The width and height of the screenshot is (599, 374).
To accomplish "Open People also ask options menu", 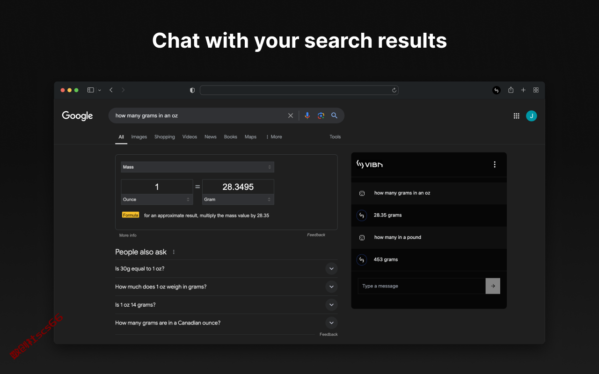I will (174, 252).
